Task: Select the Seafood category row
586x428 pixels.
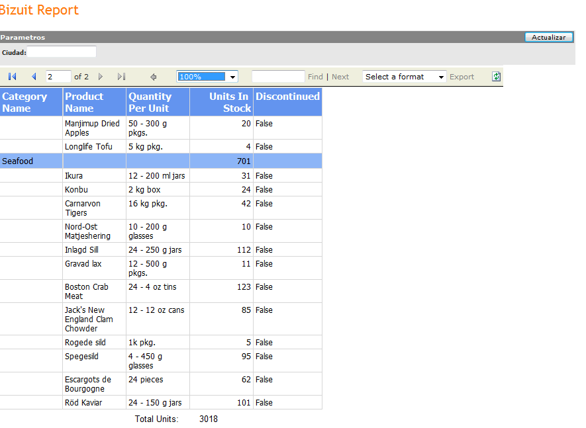Action: [18, 161]
